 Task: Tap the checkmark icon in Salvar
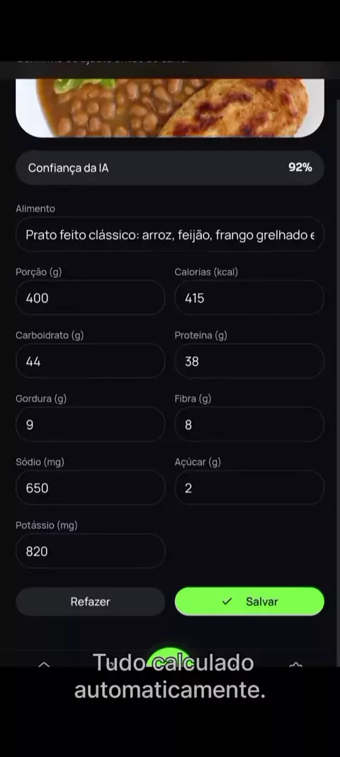(227, 601)
